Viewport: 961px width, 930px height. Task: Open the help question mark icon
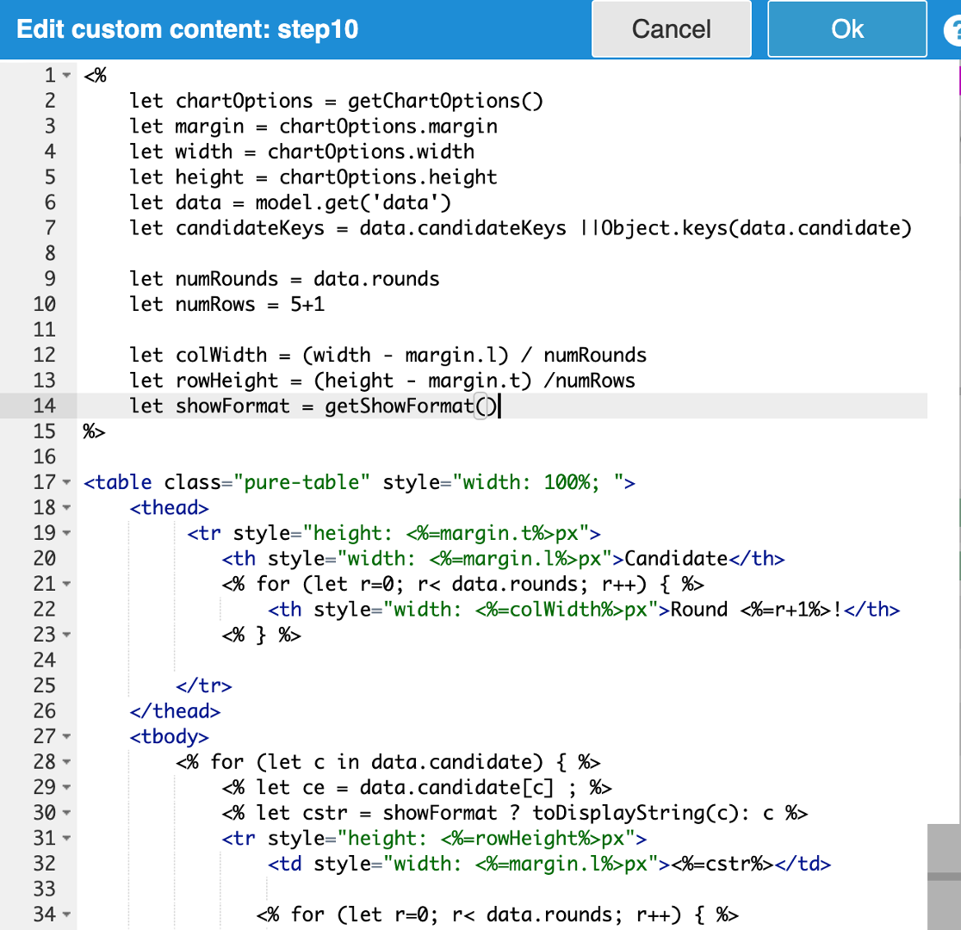pos(952,30)
